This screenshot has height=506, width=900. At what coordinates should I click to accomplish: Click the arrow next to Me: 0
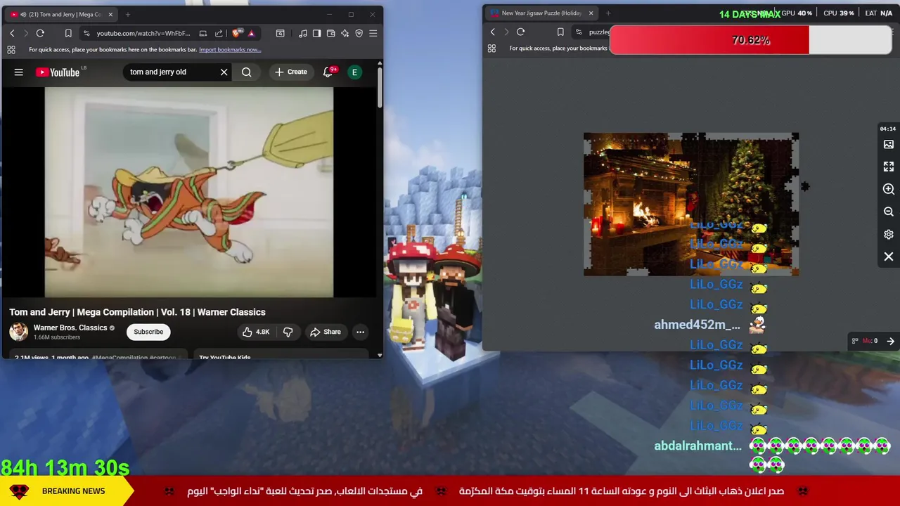890,341
